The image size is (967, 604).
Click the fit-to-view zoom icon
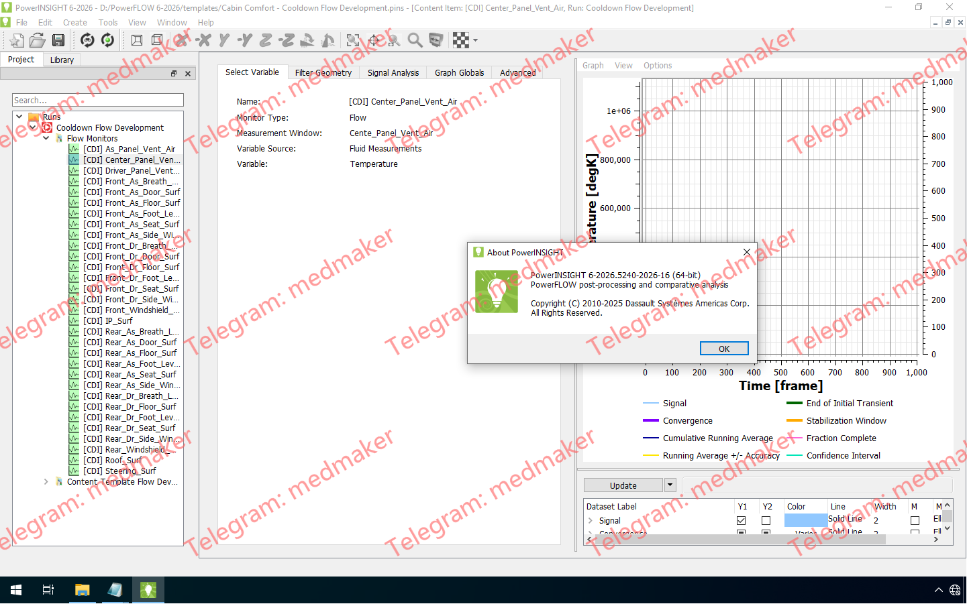(x=354, y=40)
